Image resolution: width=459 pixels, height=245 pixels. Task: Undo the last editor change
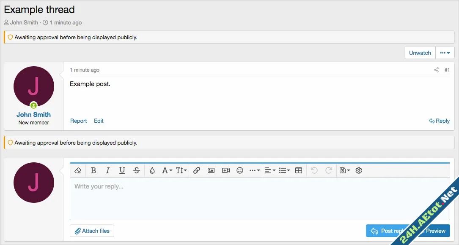coord(313,170)
